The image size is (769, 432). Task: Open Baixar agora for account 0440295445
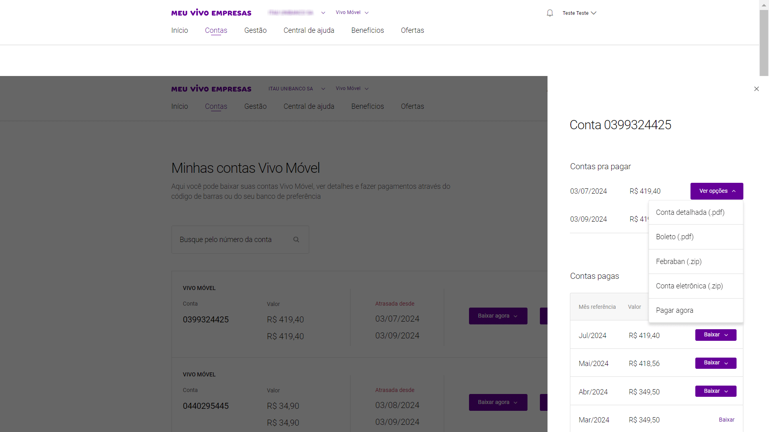click(x=498, y=402)
